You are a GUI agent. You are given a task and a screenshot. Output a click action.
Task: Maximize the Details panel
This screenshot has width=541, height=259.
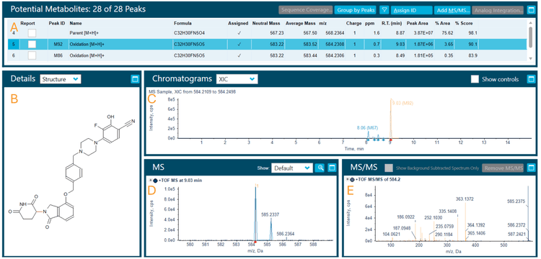coord(135,79)
